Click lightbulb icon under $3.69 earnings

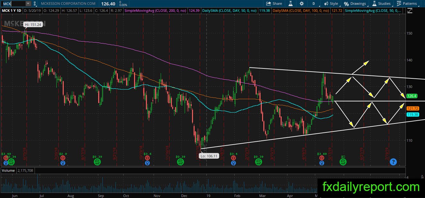(x=322, y=163)
